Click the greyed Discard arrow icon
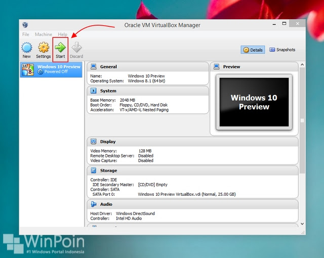Viewport: 324px width, 258px height. coord(76,47)
